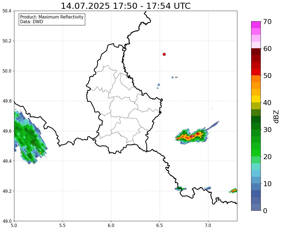Click the latitude label "50.4"

click(x=7, y=11)
